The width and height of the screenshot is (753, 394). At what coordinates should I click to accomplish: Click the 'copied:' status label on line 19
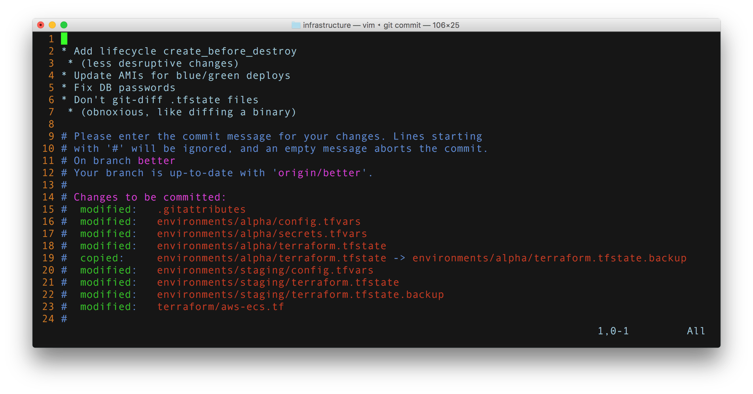(x=102, y=258)
